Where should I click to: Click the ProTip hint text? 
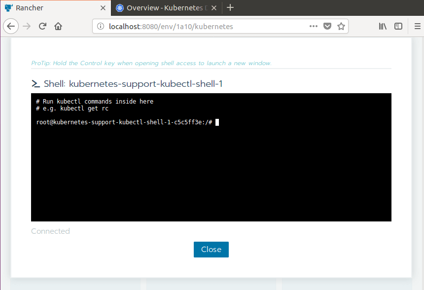151,63
